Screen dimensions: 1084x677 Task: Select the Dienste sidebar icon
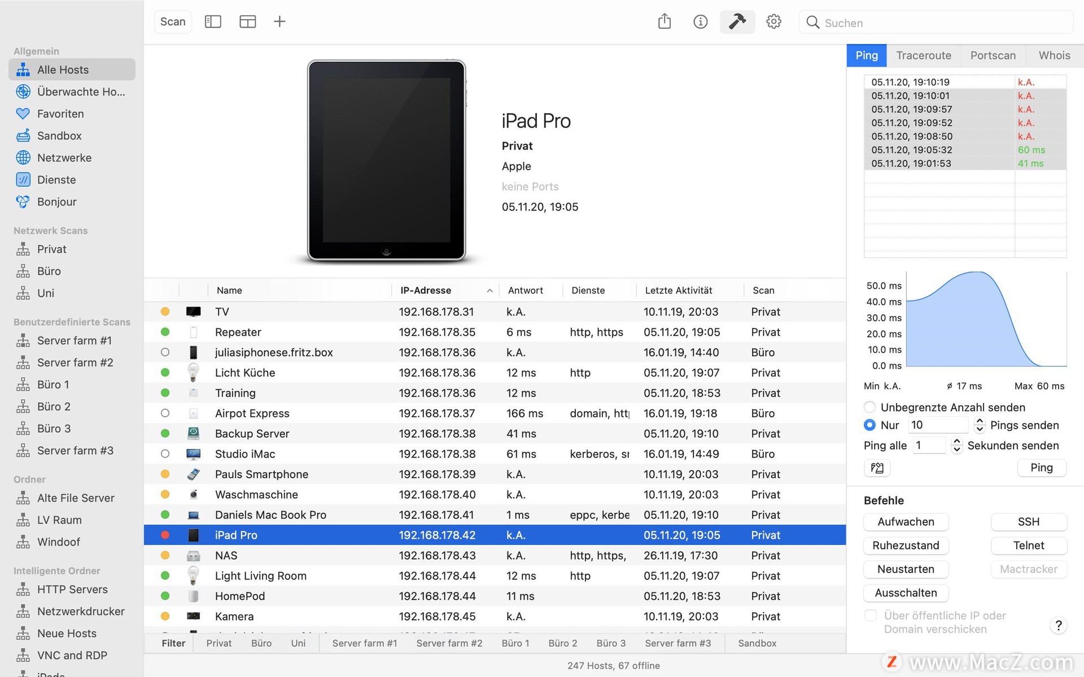23,179
